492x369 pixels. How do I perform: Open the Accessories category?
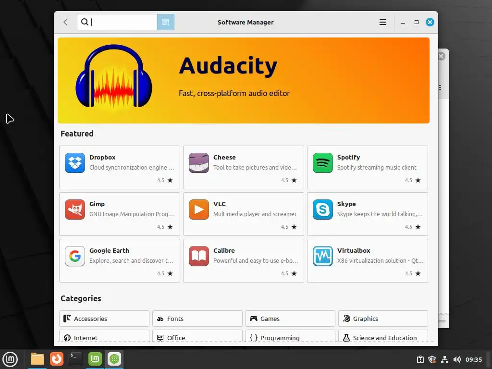click(x=104, y=319)
